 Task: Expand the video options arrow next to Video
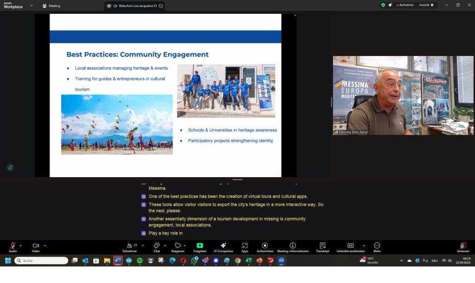(x=45, y=246)
